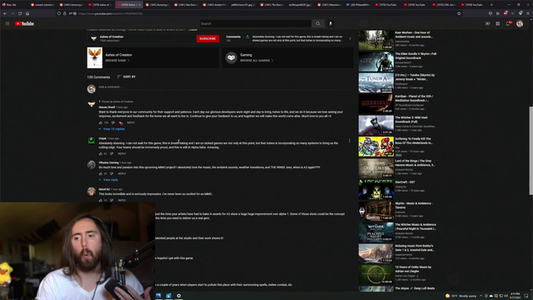This screenshot has width=533, height=300.
Task: Expand the Comments teaser chevron
Action: click(350, 39)
